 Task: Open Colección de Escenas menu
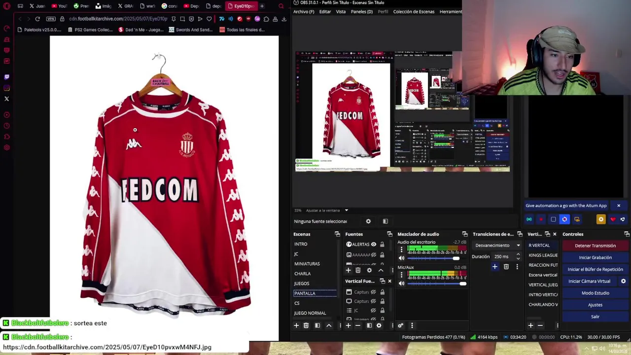click(414, 12)
